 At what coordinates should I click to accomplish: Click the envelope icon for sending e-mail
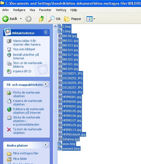point(9,118)
